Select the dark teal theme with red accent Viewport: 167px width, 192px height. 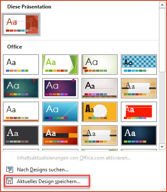pos(21,88)
